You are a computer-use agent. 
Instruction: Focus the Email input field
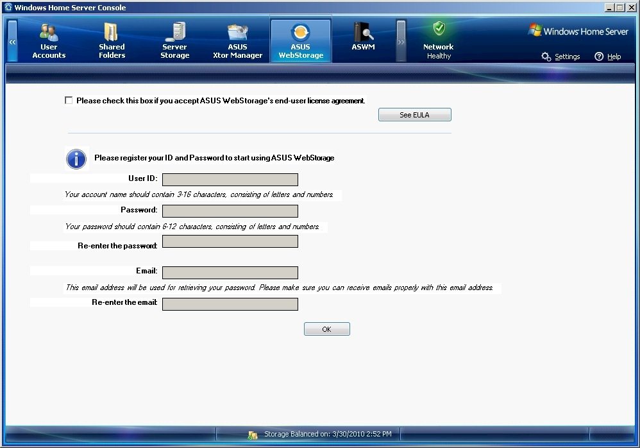230,272
